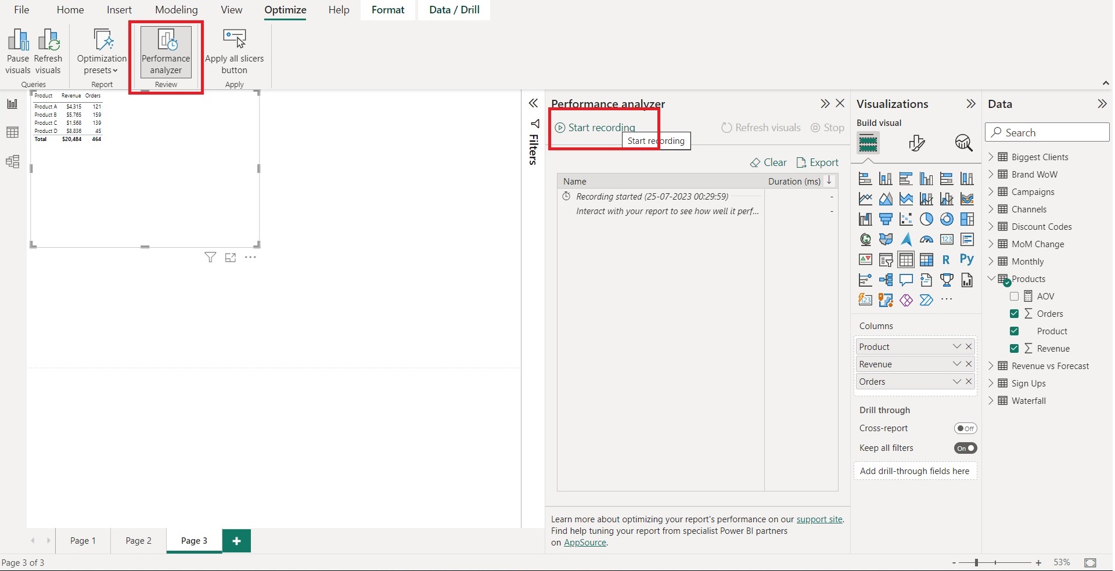The width and height of the screenshot is (1115, 571).
Task: Open the Revenue column dropdown
Action: (x=956, y=364)
